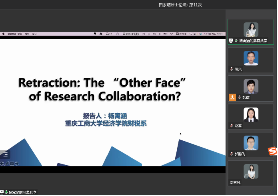This screenshot has height=196, width=278.
Task: Click muted mic icon of 郭鹏飞
Action: (x=232, y=154)
